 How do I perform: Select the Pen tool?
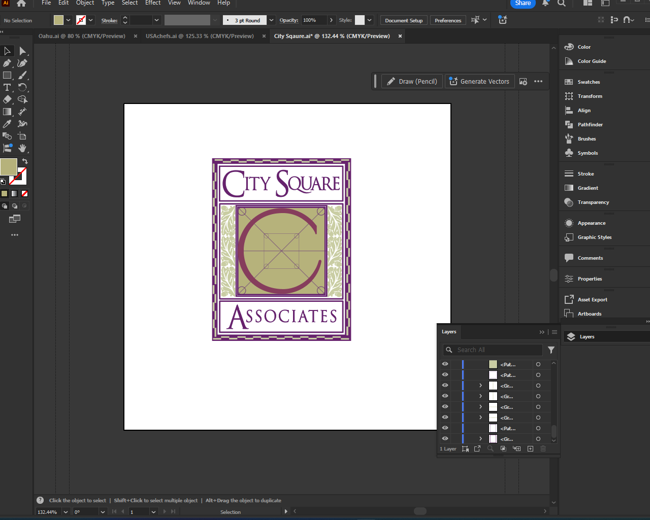click(x=7, y=63)
